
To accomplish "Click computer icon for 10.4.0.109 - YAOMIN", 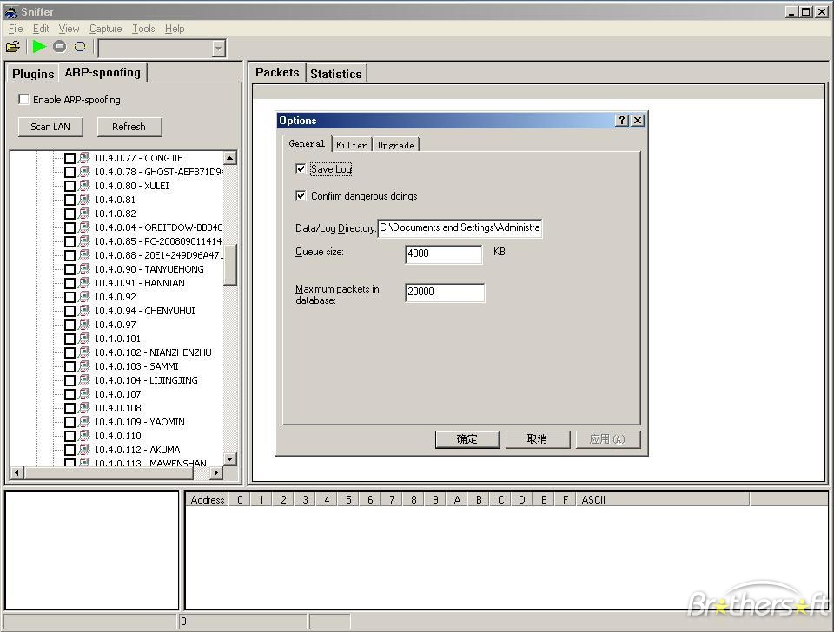I will click(x=84, y=422).
